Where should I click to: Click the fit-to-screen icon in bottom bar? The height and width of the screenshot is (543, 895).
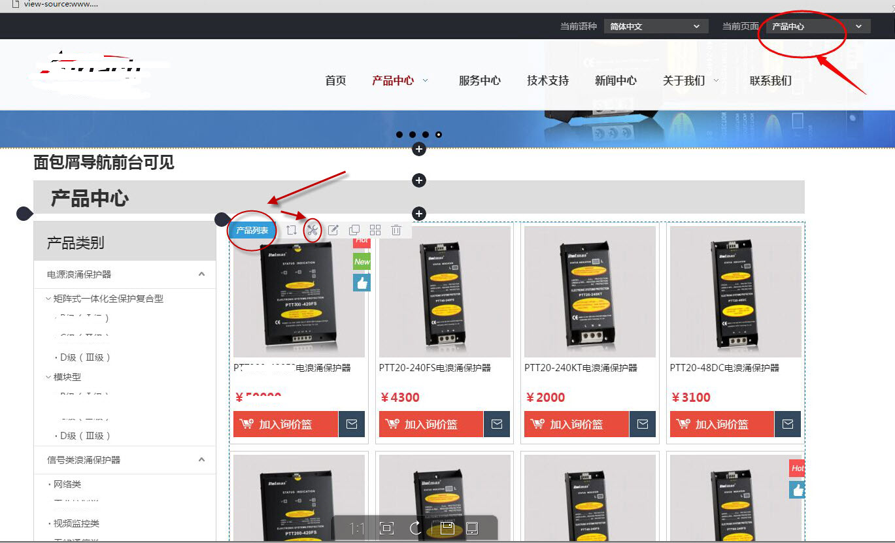click(386, 528)
